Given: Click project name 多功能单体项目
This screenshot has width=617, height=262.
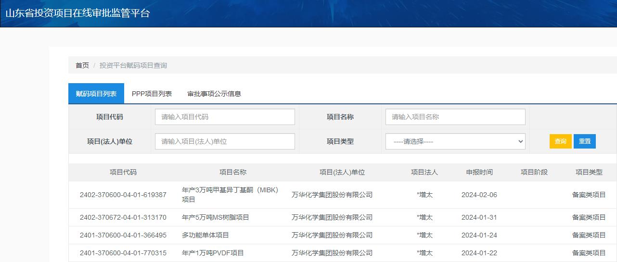Looking at the screenshot, I should pyautogui.click(x=206, y=235).
